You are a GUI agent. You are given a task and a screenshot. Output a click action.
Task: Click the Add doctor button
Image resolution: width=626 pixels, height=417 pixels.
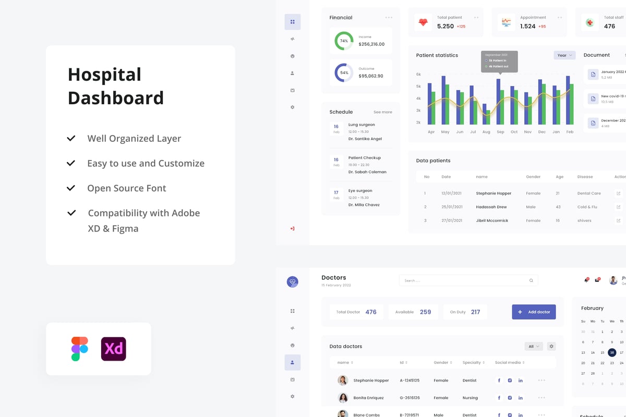click(x=534, y=312)
